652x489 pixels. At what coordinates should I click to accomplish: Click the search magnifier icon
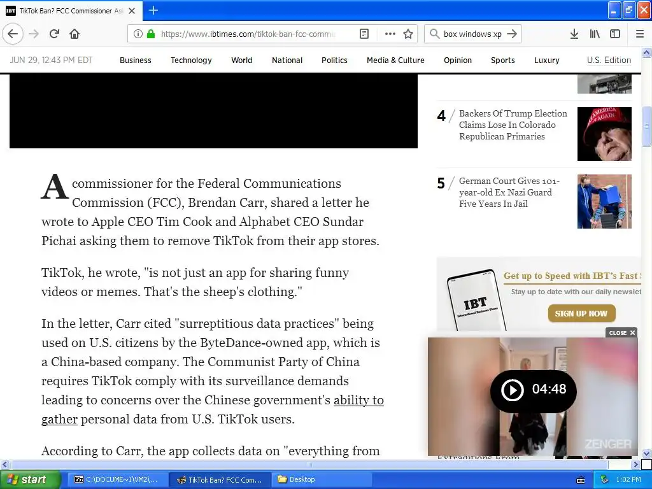[x=434, y=34]
